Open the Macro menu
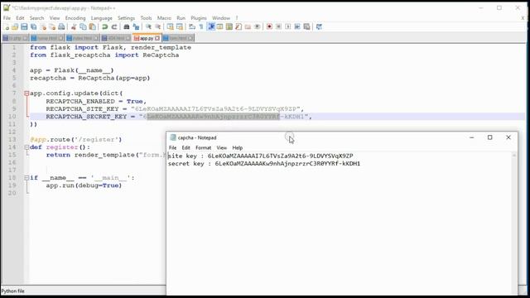 click(x=164, y=18)
